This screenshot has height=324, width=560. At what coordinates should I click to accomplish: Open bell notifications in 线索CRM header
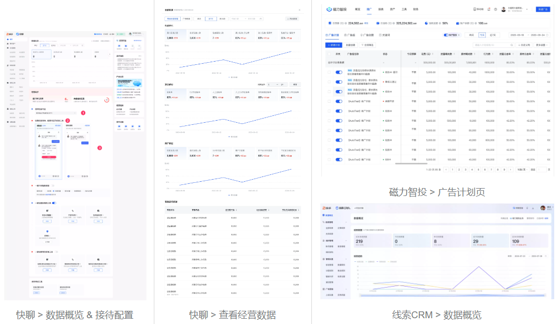coord(528,208)
